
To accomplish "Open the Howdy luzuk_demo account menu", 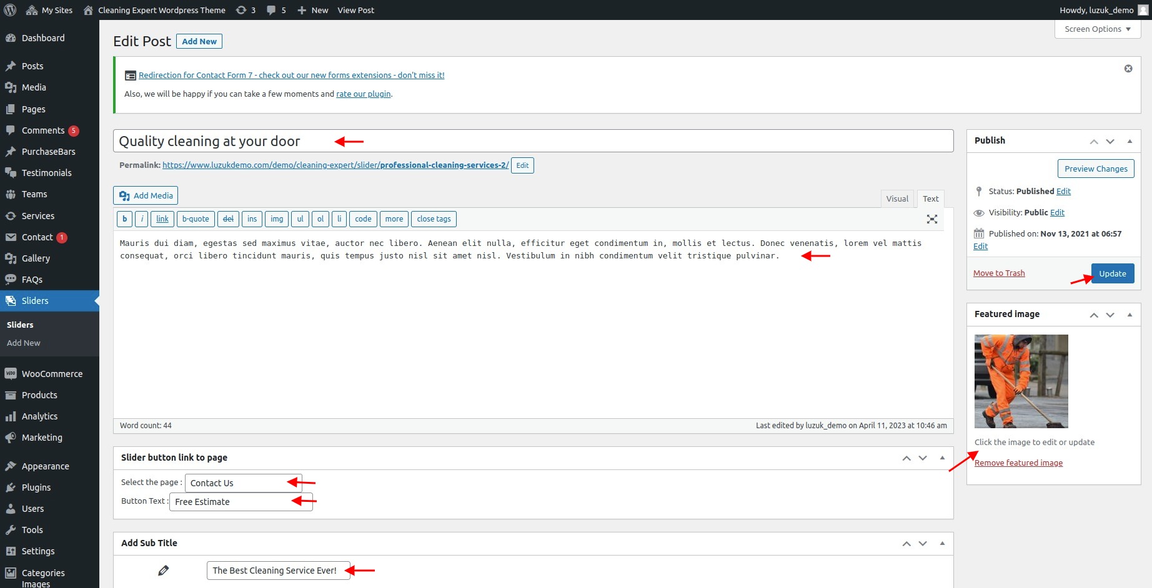I will 1103,10.
